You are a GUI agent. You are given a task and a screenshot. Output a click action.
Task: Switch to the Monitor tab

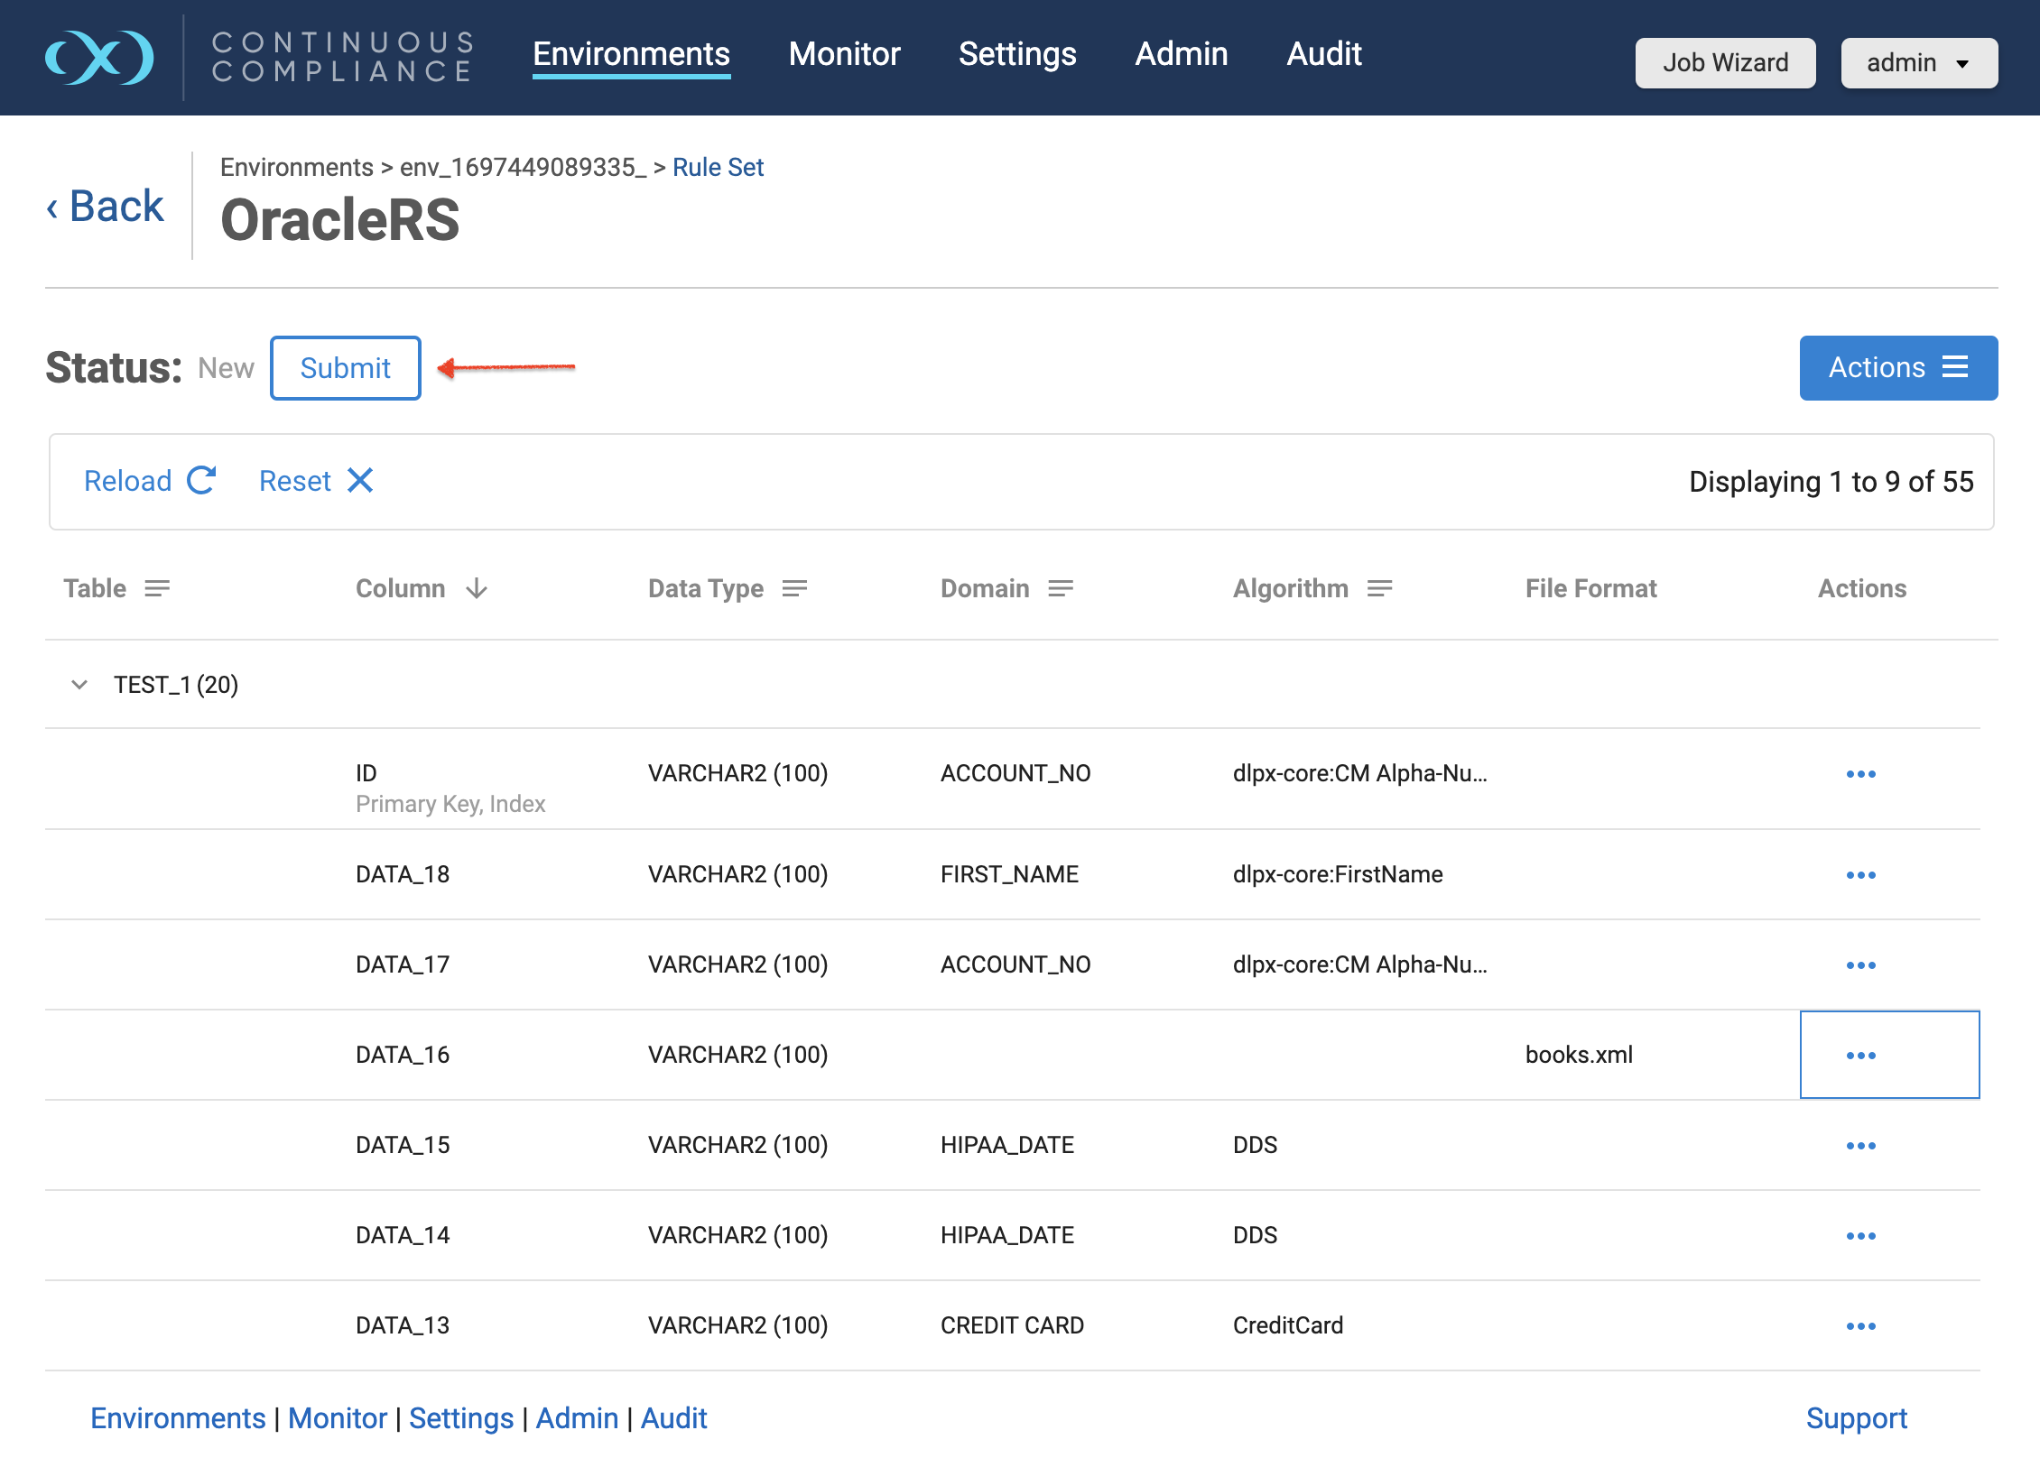click(844, 54)
